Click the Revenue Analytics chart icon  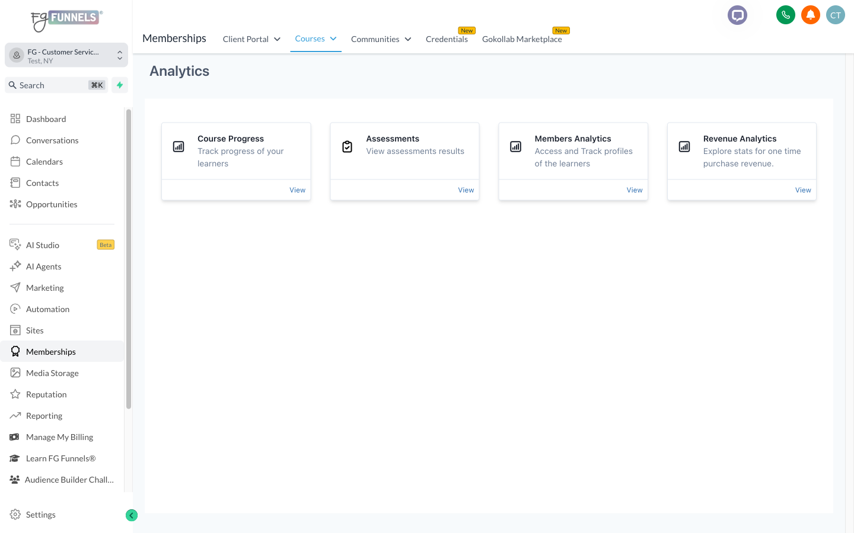pos(684,147)
